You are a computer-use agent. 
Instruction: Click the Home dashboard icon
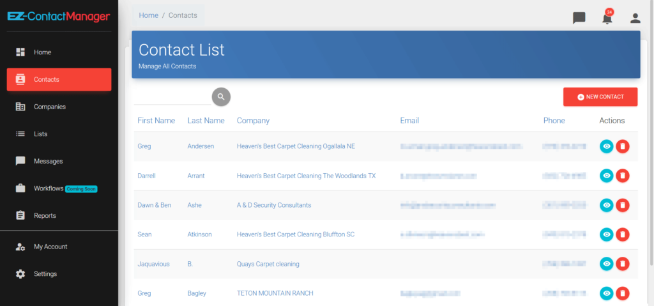(20, 52)
